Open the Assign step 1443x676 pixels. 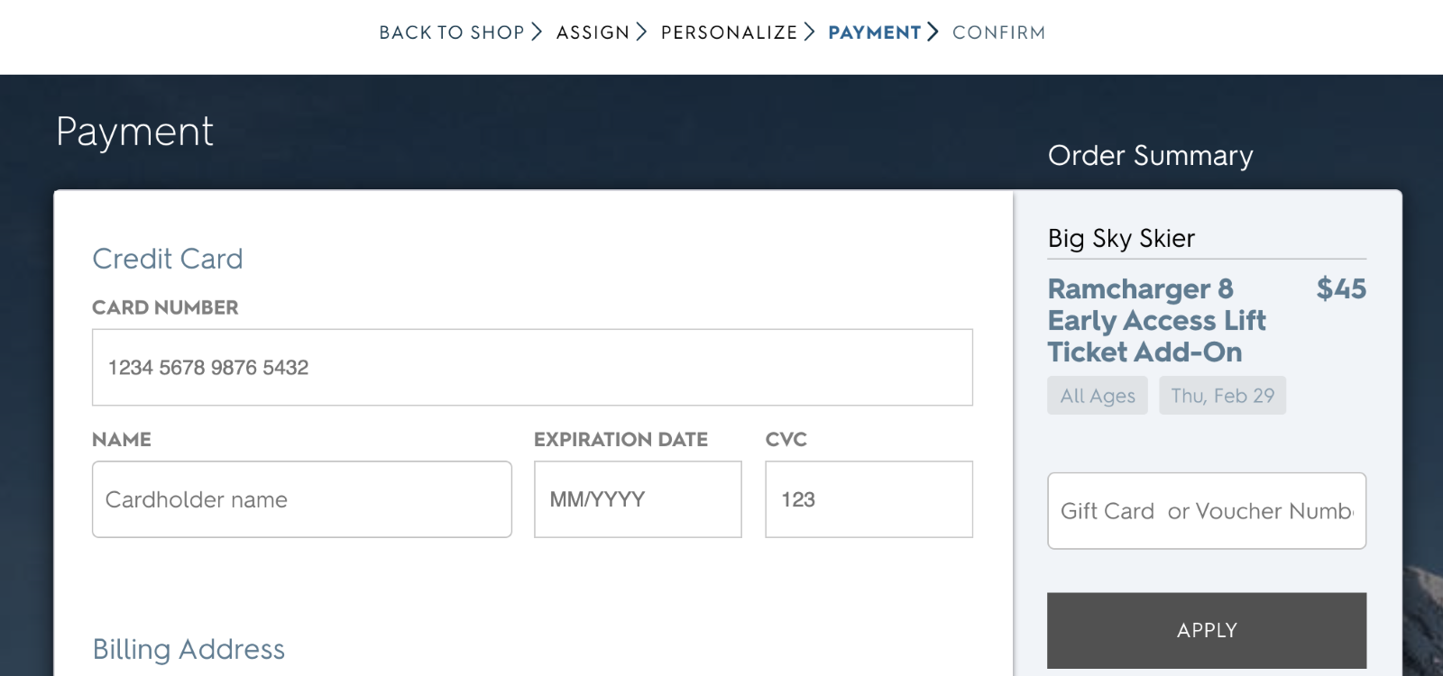click(x=593, y=32)
